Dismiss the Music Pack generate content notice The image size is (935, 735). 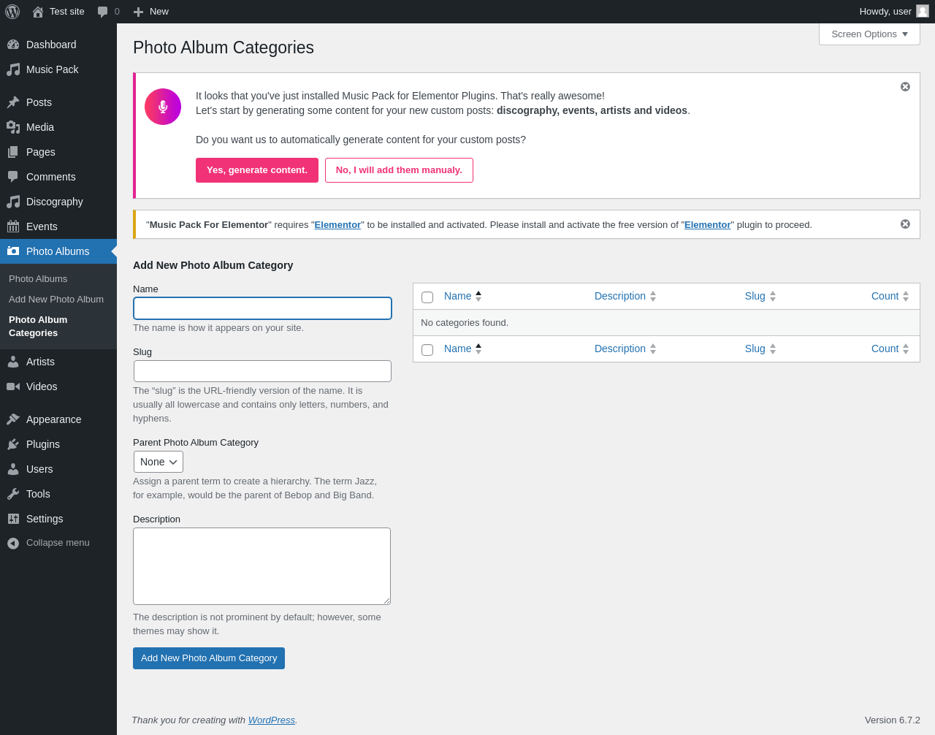[x=905, y=87]
